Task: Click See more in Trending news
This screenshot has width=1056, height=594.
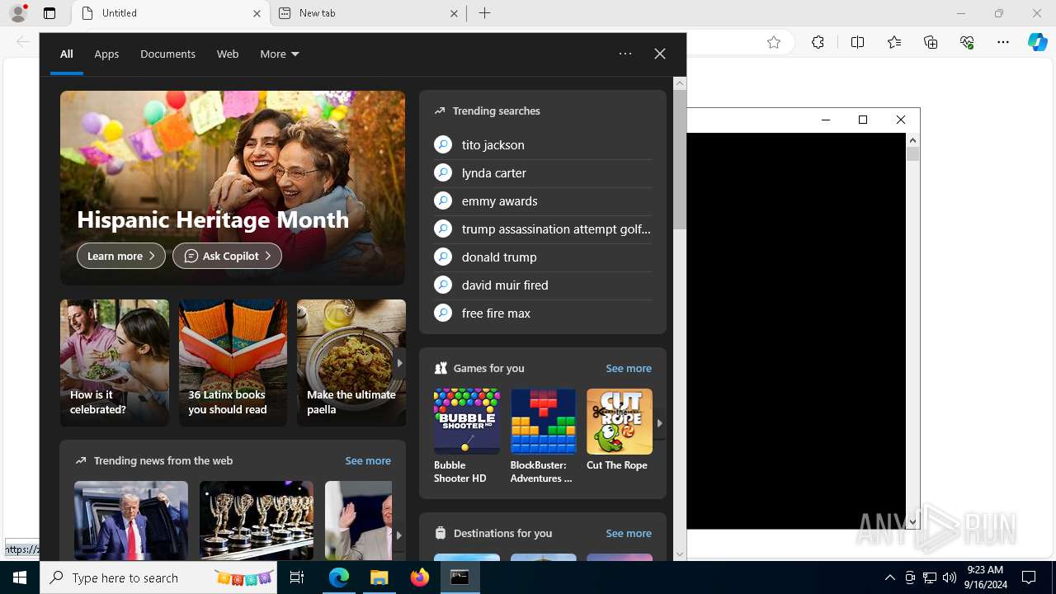Action: point(368,460)
